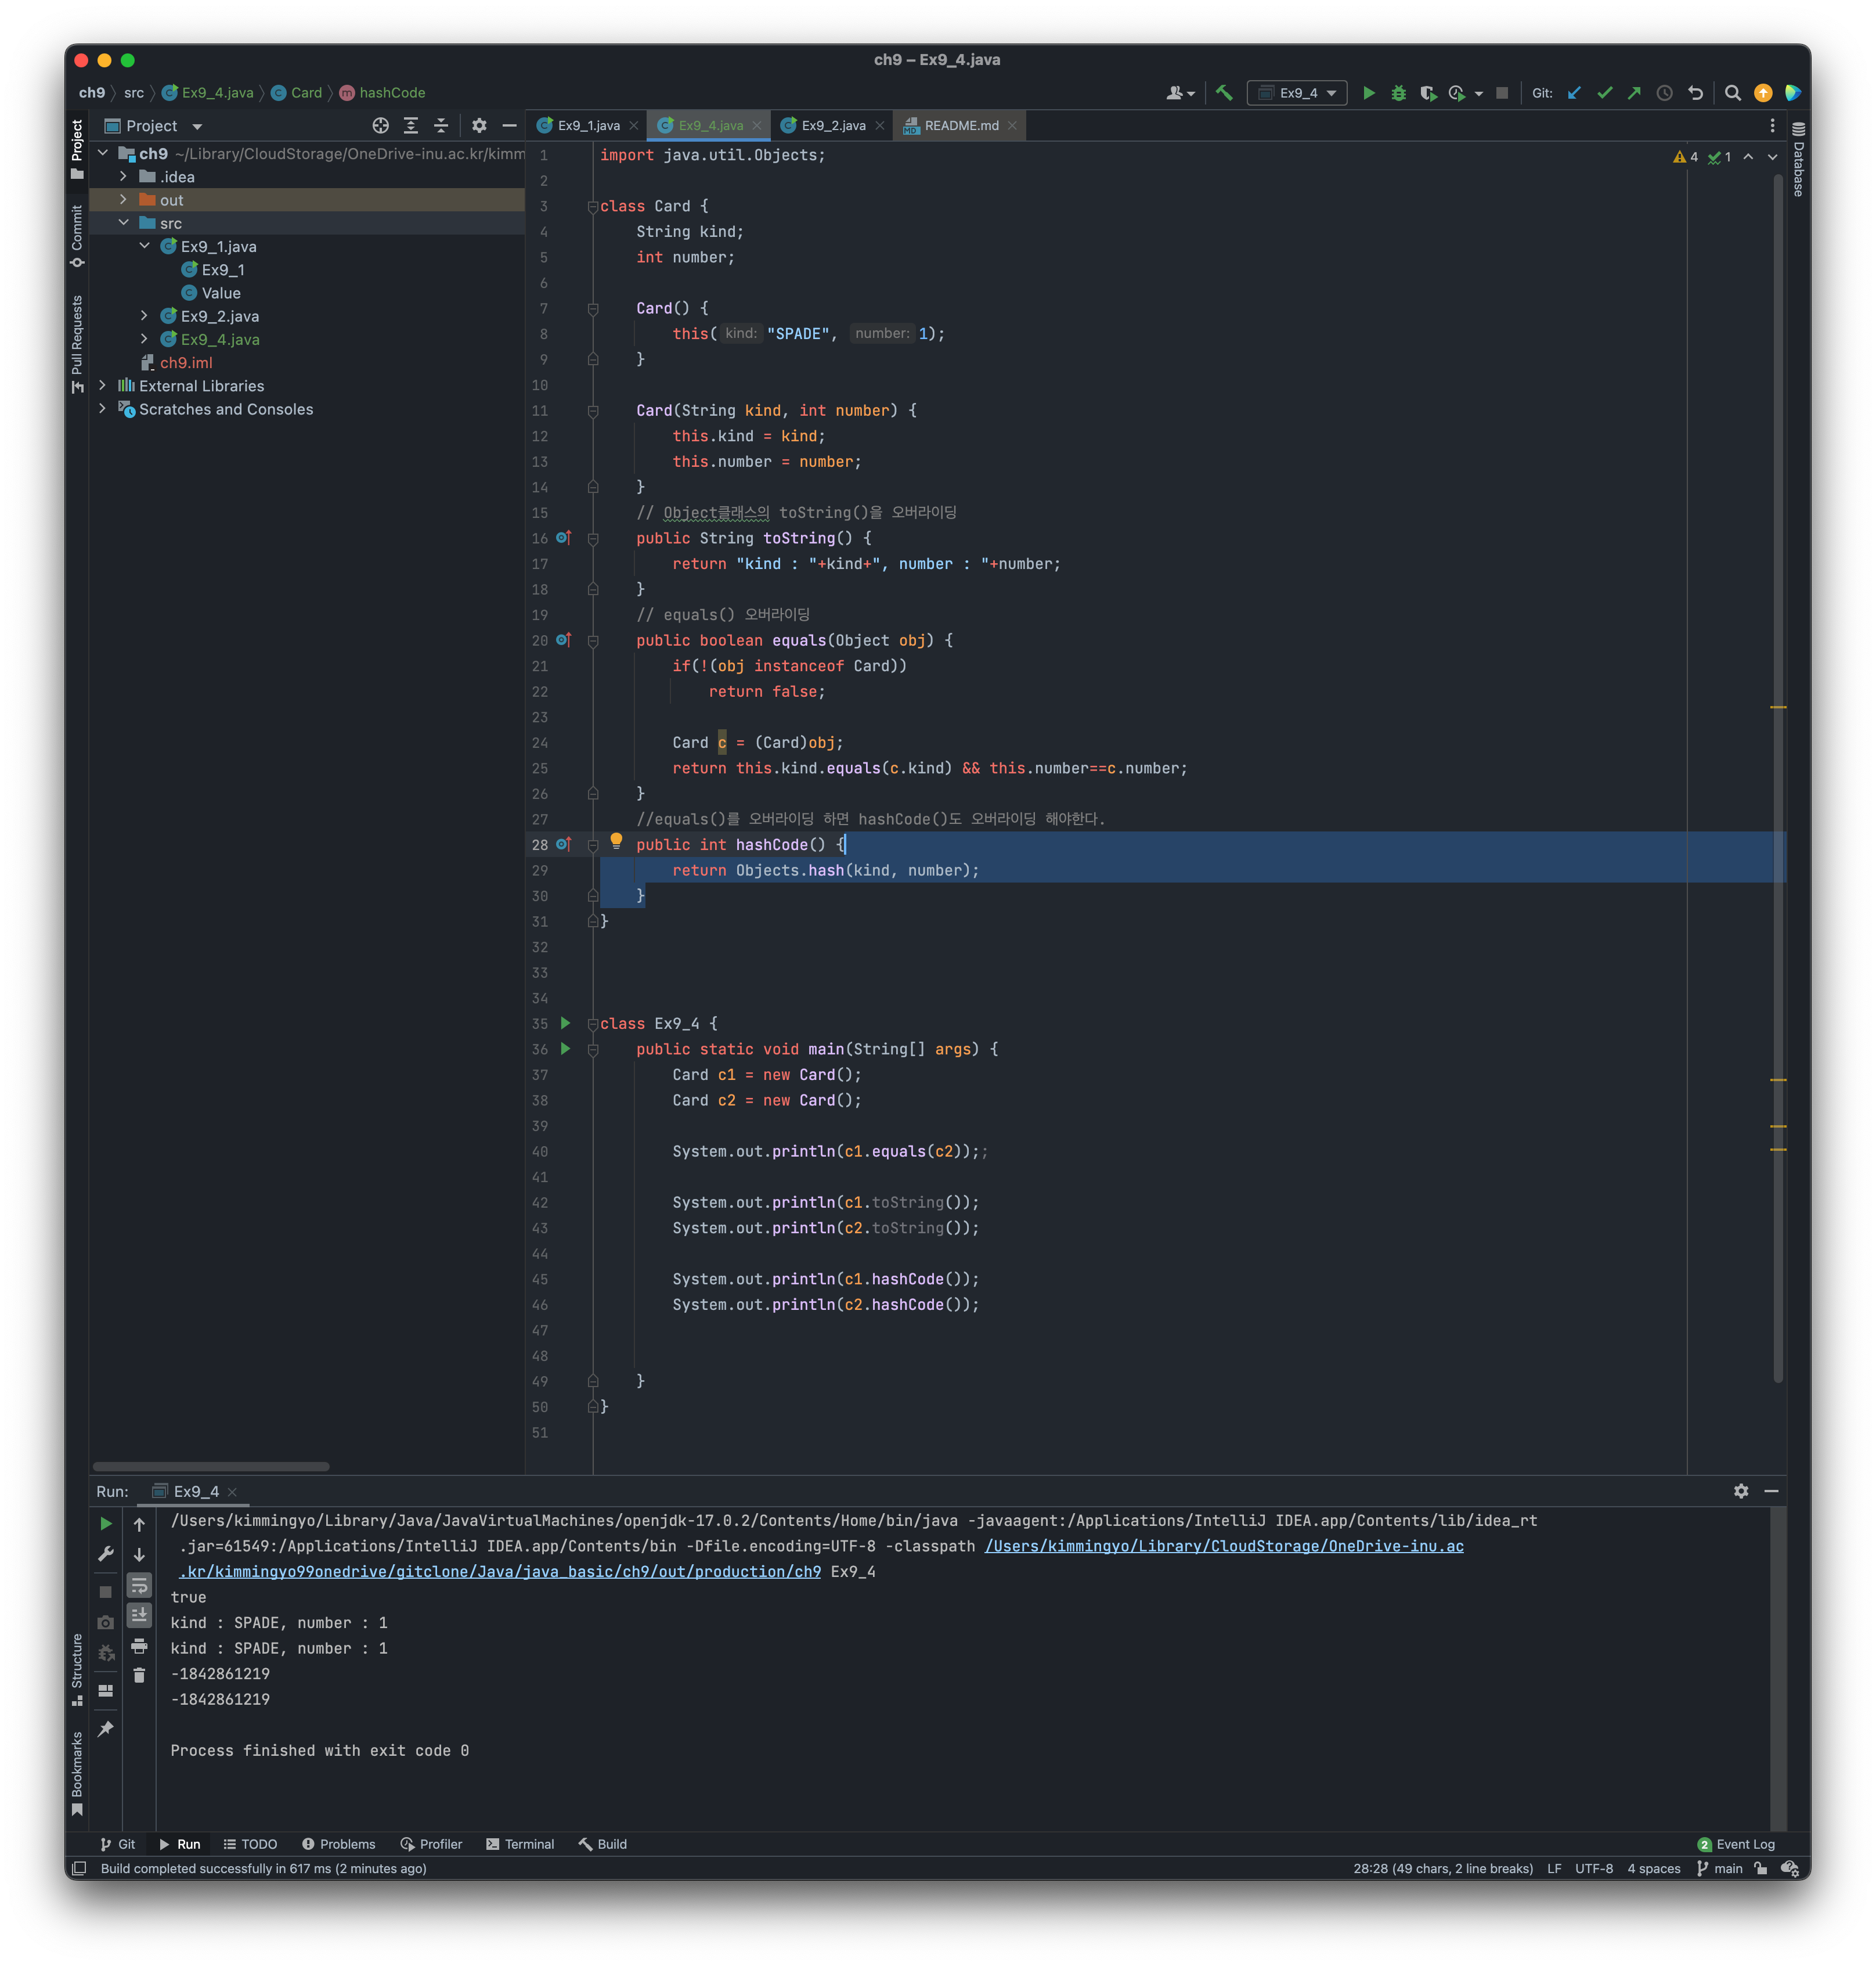Screen dimensions: 1876x1966
Task: Click Git update project arrow icon
Action: (1574, 93)
